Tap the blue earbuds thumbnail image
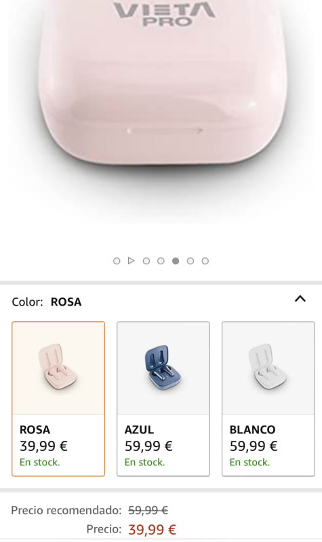Viewport: 322px width, 542px height. pos(163,368)
